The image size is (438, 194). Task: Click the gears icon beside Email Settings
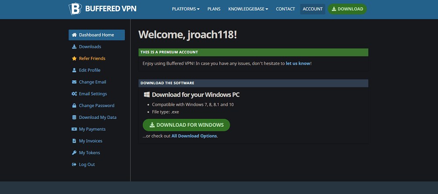point(74,94)
